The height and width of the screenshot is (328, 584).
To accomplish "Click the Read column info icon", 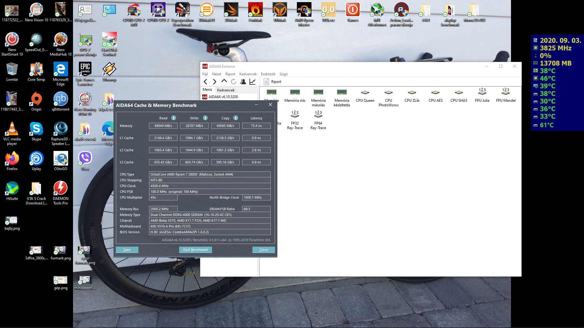I will (x=173, y=118).
